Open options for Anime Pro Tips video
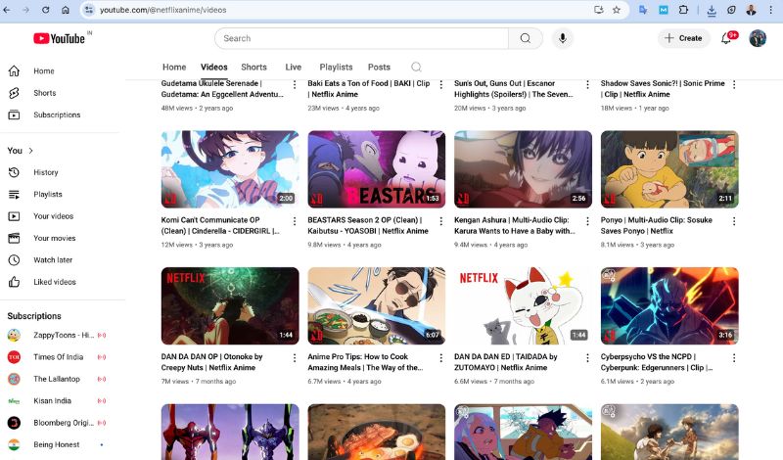The width and height of the screenshot is (783, 460). click(441, 357)
